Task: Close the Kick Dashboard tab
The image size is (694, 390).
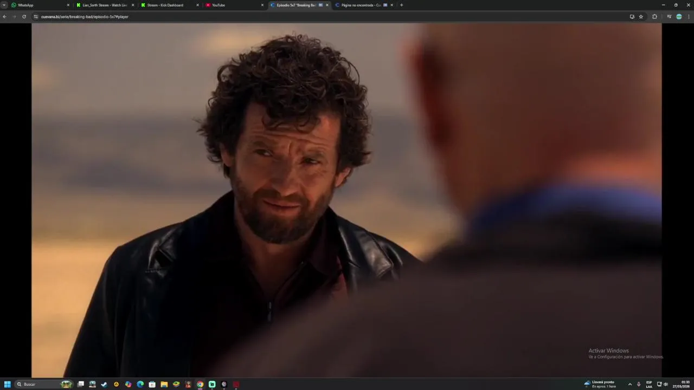Action: click(197, 5)
